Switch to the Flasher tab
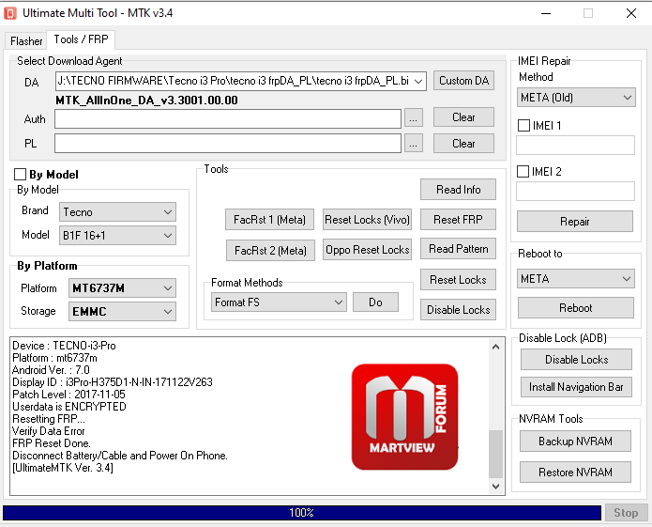The image size is (652, 527). (26, 41)
